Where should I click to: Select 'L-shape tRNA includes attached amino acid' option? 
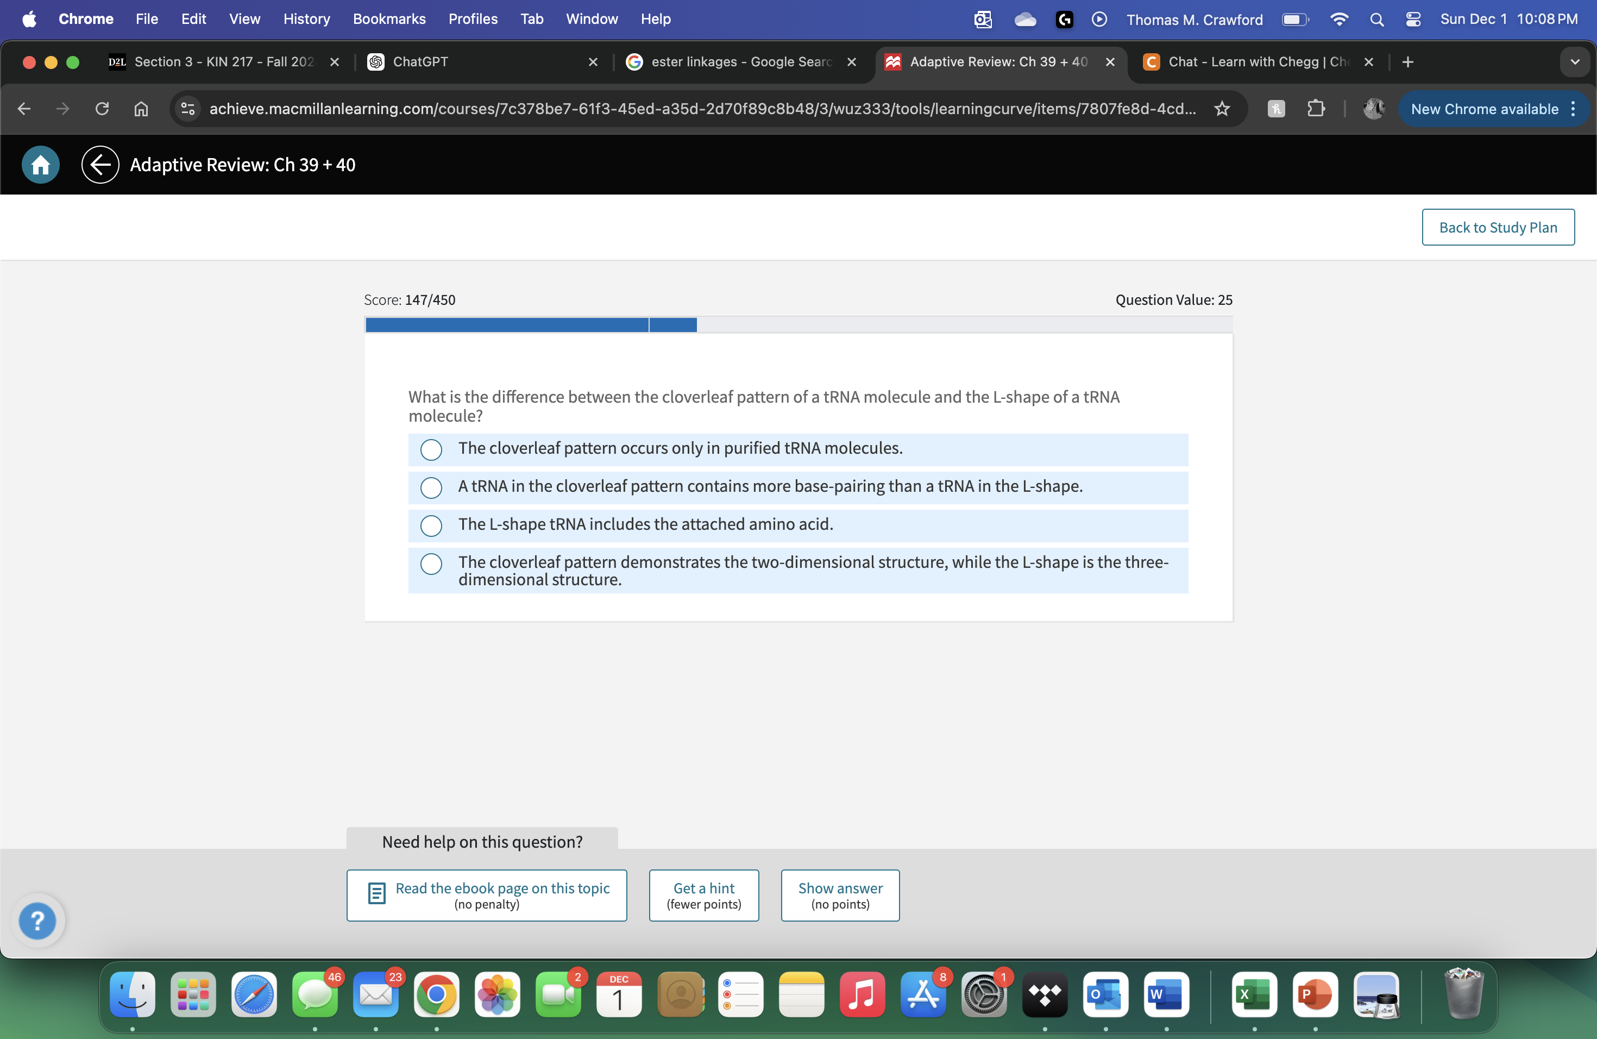(x=431, y=525)
